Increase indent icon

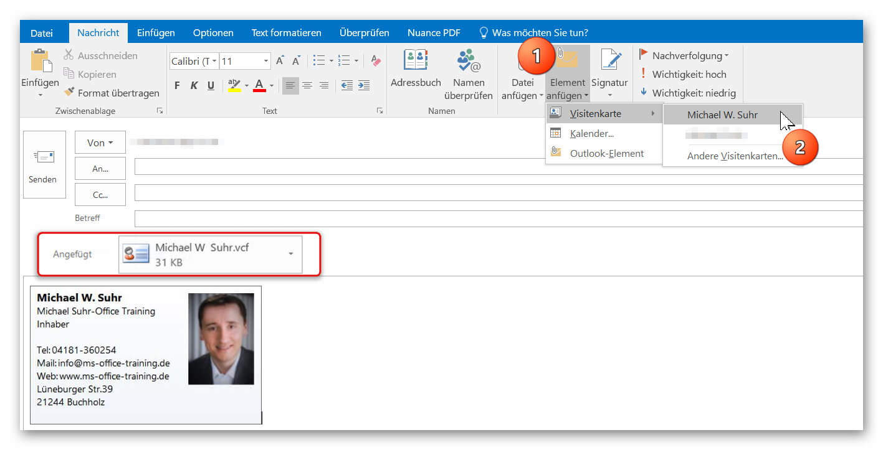tap(364, 86)
